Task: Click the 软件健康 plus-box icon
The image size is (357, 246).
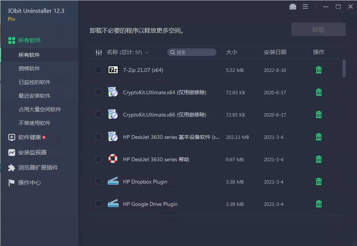Action: click(12, 137)
